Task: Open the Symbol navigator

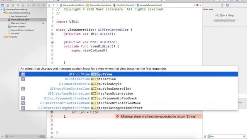Action: (x=13, y=5)
